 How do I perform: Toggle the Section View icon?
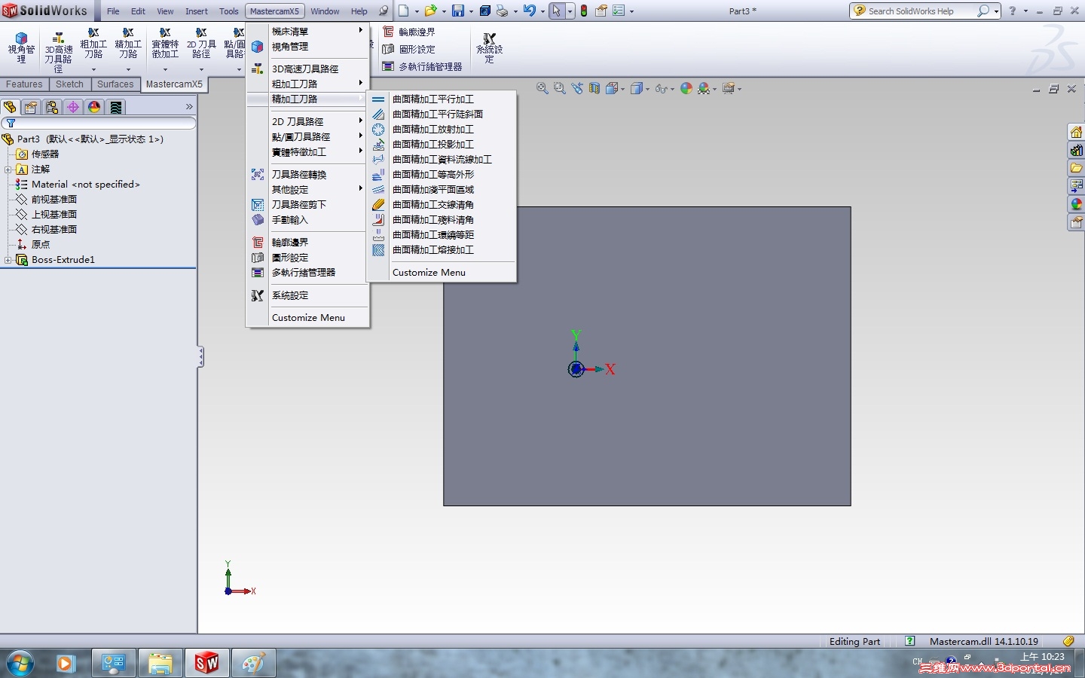[594, 88]
